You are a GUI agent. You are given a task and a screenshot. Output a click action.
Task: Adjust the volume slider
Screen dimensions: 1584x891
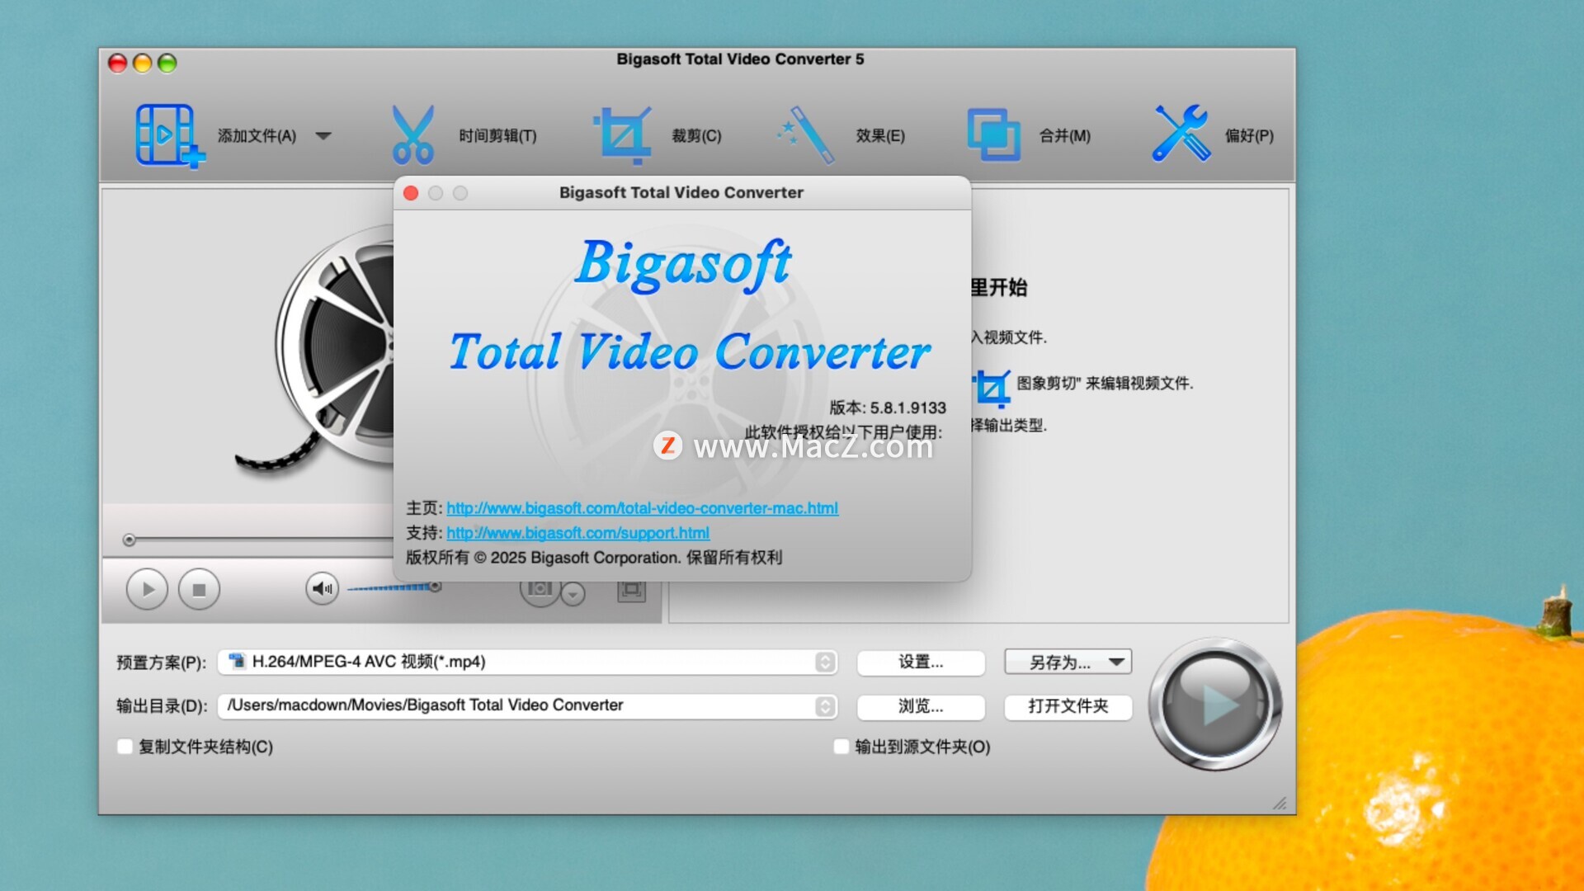coord(394,587)
